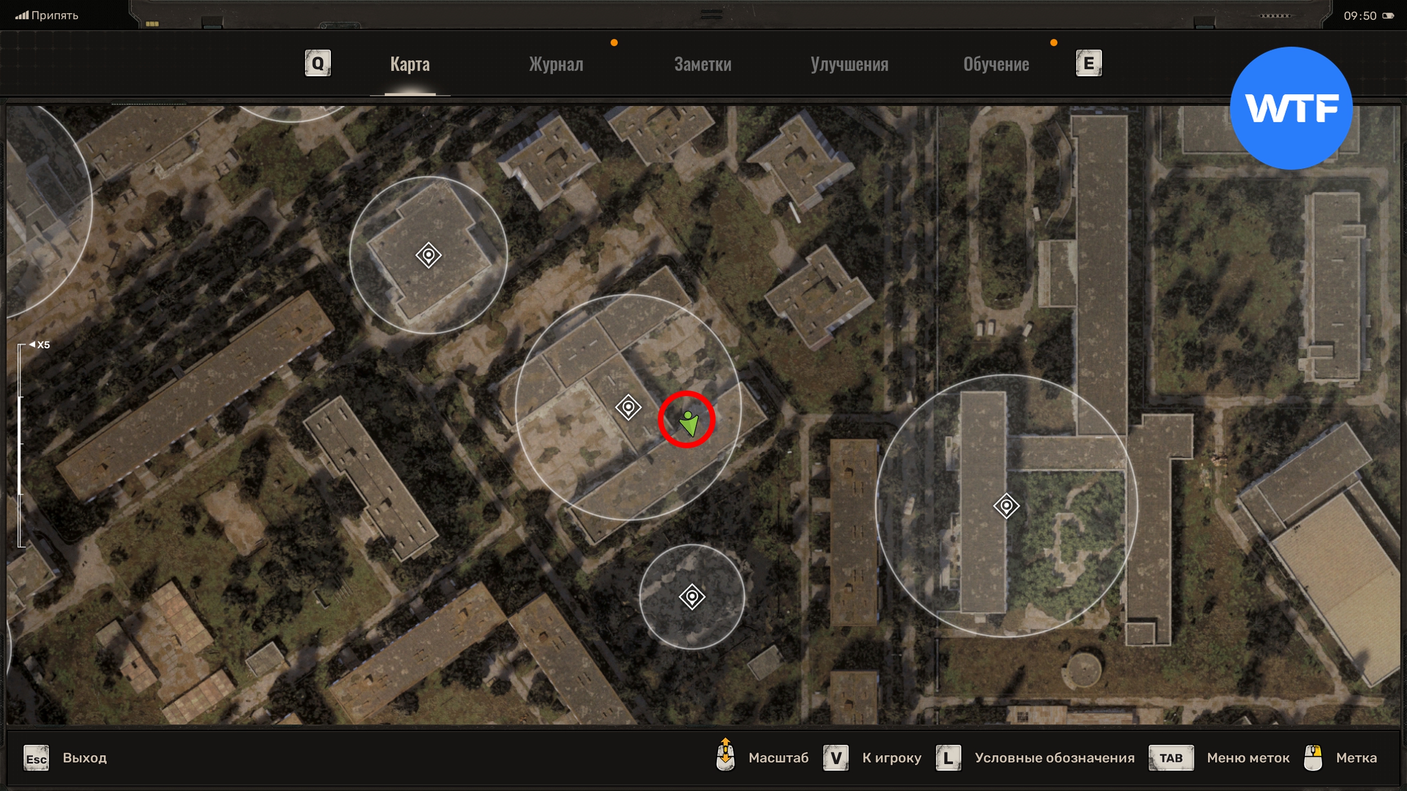The image size is (1407, 791).
Task: Open the Заметки tab
Action: pos(702,64)
